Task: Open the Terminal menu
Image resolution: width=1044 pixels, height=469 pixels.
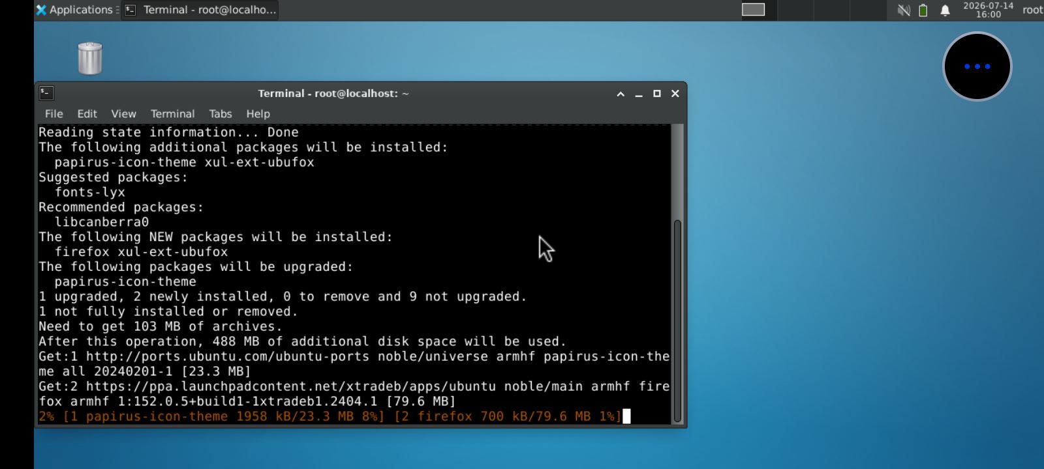Action: (172, 113)
